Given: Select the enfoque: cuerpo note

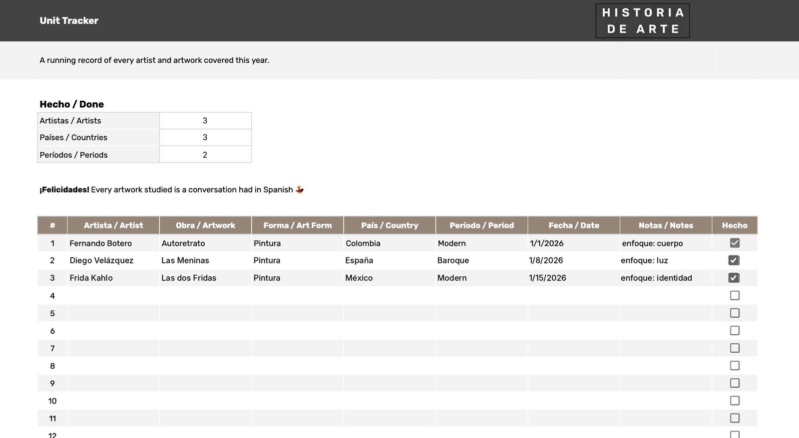Looking at the screenshot, I should 666,243.
